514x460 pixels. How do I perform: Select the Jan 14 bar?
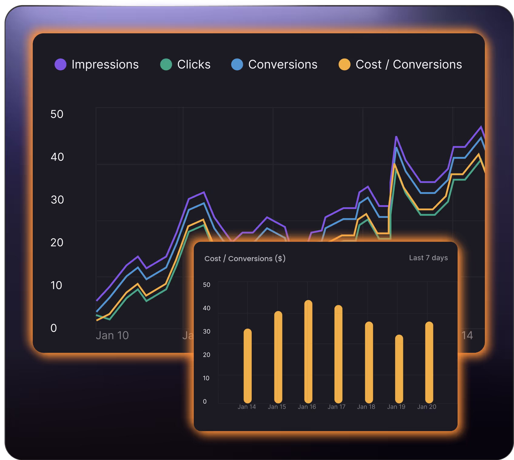coord(247,366)
